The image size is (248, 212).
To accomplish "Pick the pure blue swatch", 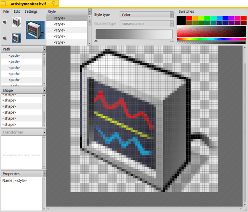I will point(225,18).
